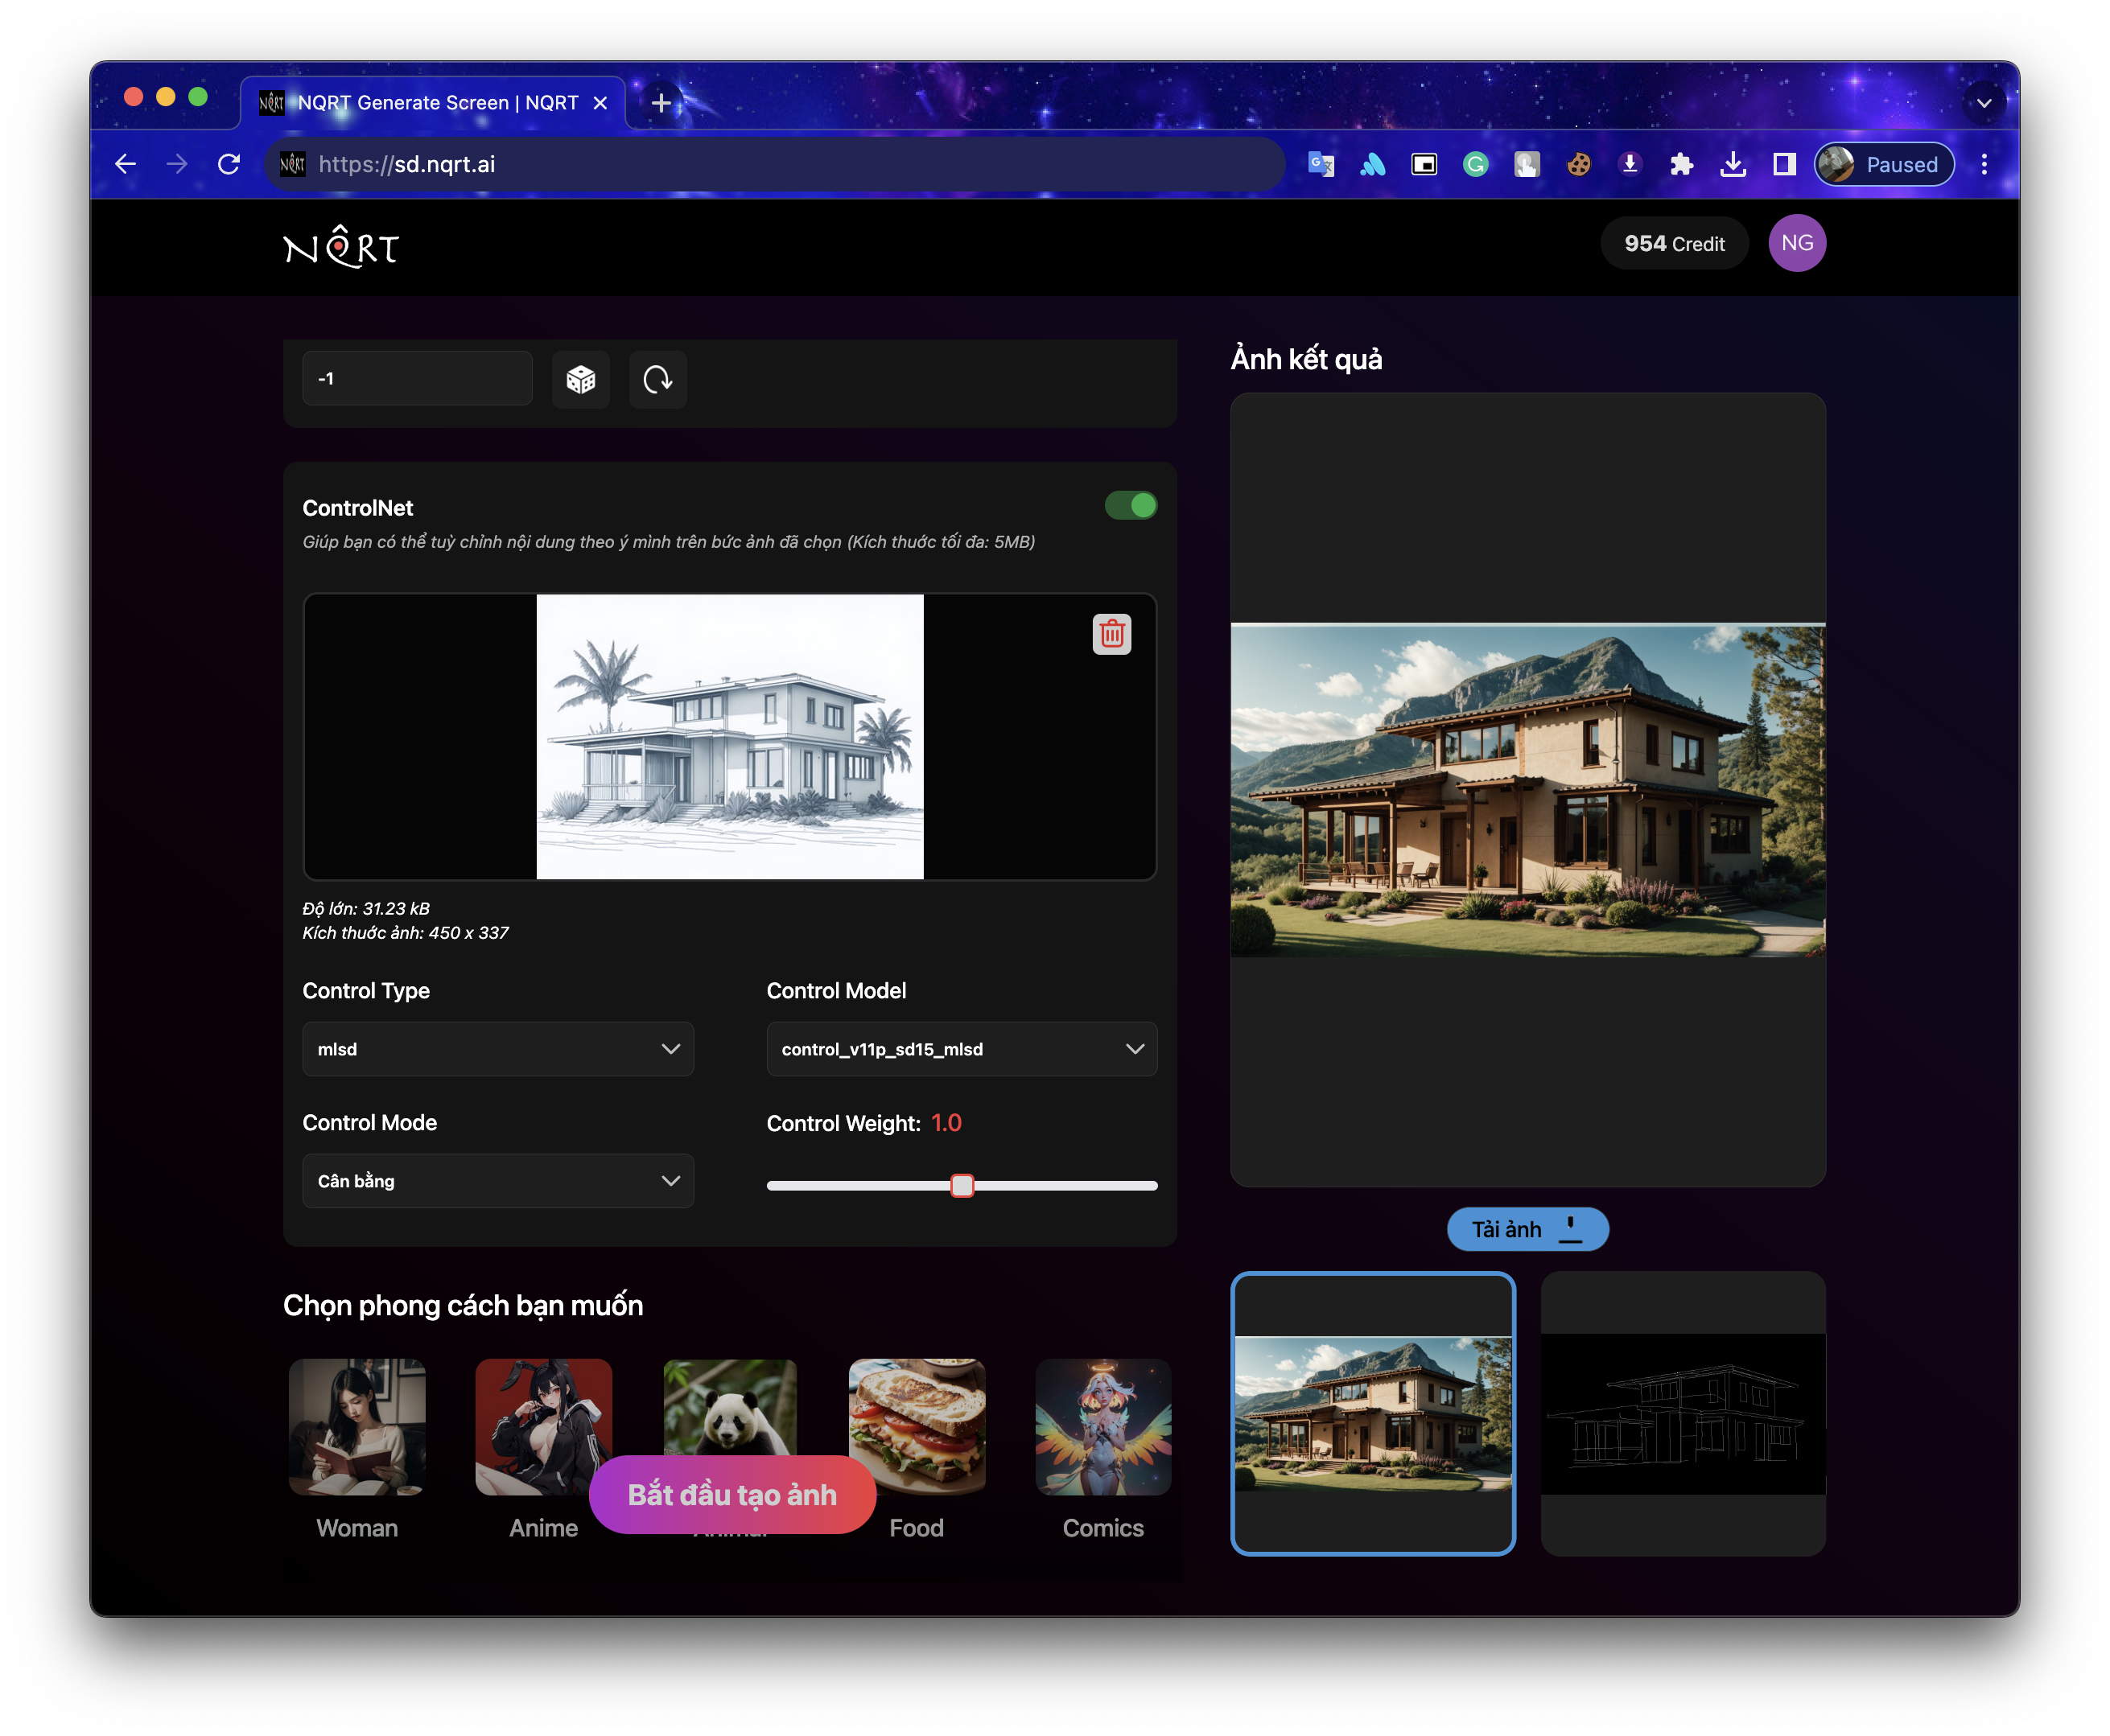Open the Control Type mlsd dropdown
Viewport: 2110px width, 1736px height.
tap(497, 1049)
